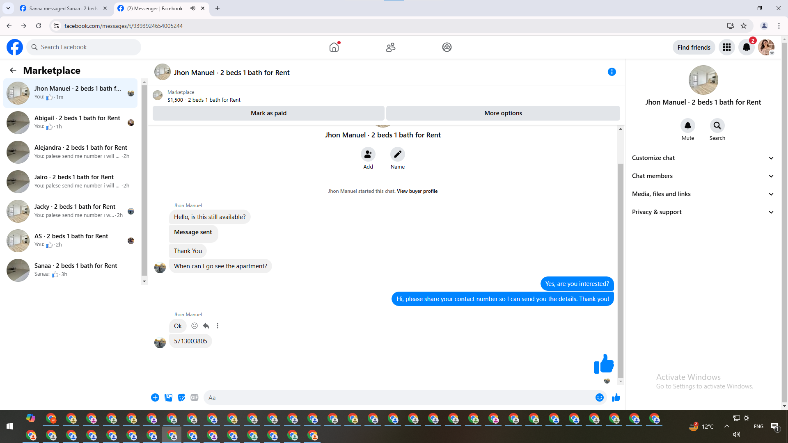This screenshot has height=443, width=788.
Task: Bookmark this page with star icon
Action: (744, 26)
